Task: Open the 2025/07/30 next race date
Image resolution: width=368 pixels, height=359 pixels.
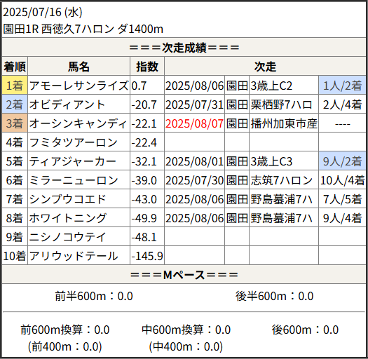Action: (x=194, y=180)
